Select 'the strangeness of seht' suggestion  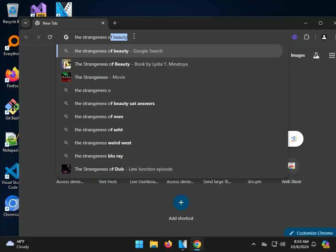click(170, 130)
